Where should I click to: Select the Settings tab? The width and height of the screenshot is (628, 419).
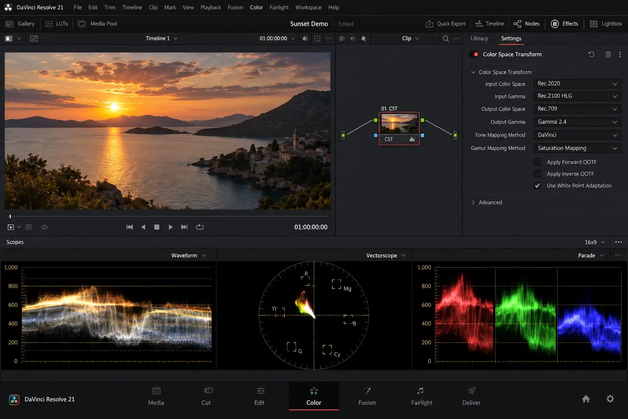point(511,38)
